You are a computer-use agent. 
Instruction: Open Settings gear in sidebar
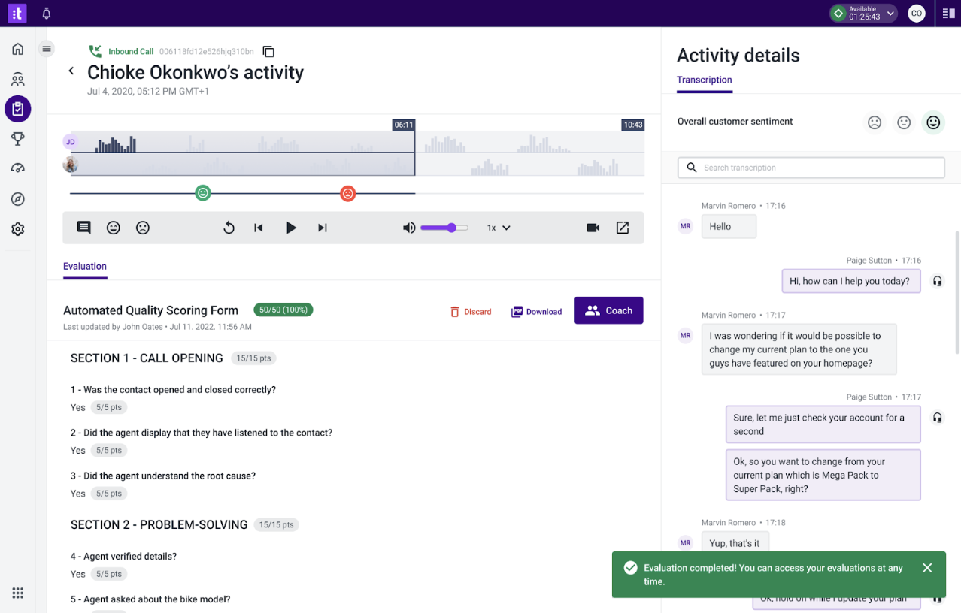click(18, 229)
